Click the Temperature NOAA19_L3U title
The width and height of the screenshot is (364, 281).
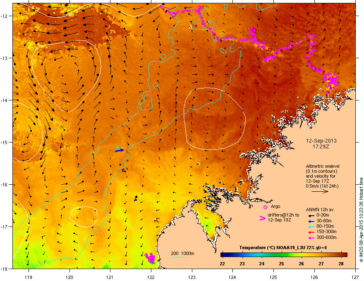click(x=283, y=248)
